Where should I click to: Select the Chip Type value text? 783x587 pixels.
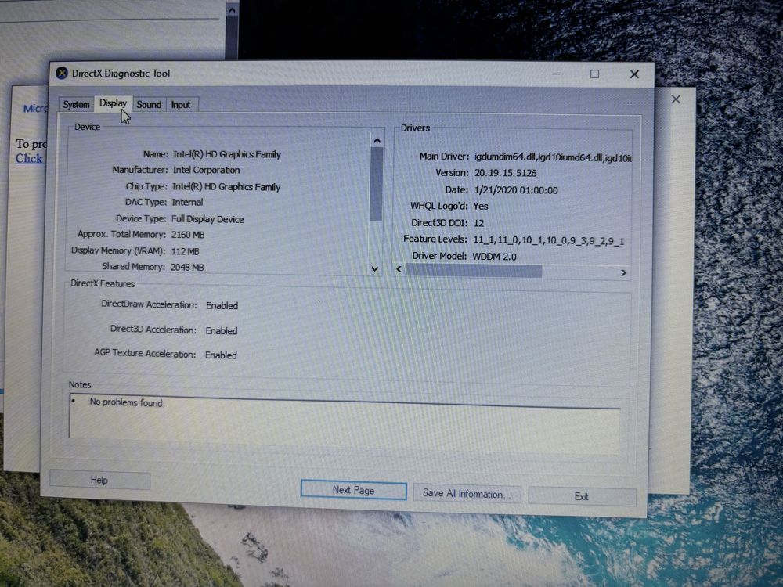click(226, 187)
